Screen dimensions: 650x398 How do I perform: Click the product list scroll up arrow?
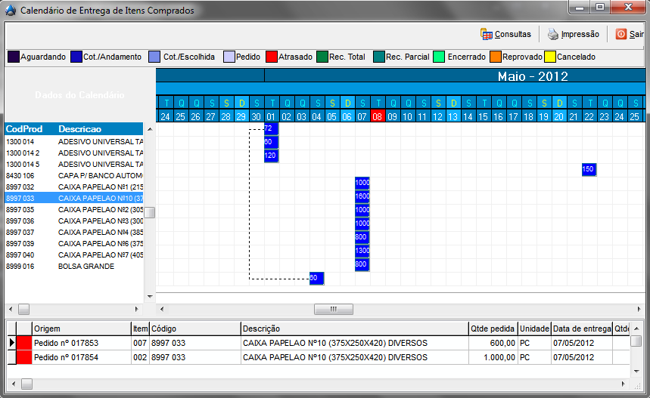pos(150,129)
